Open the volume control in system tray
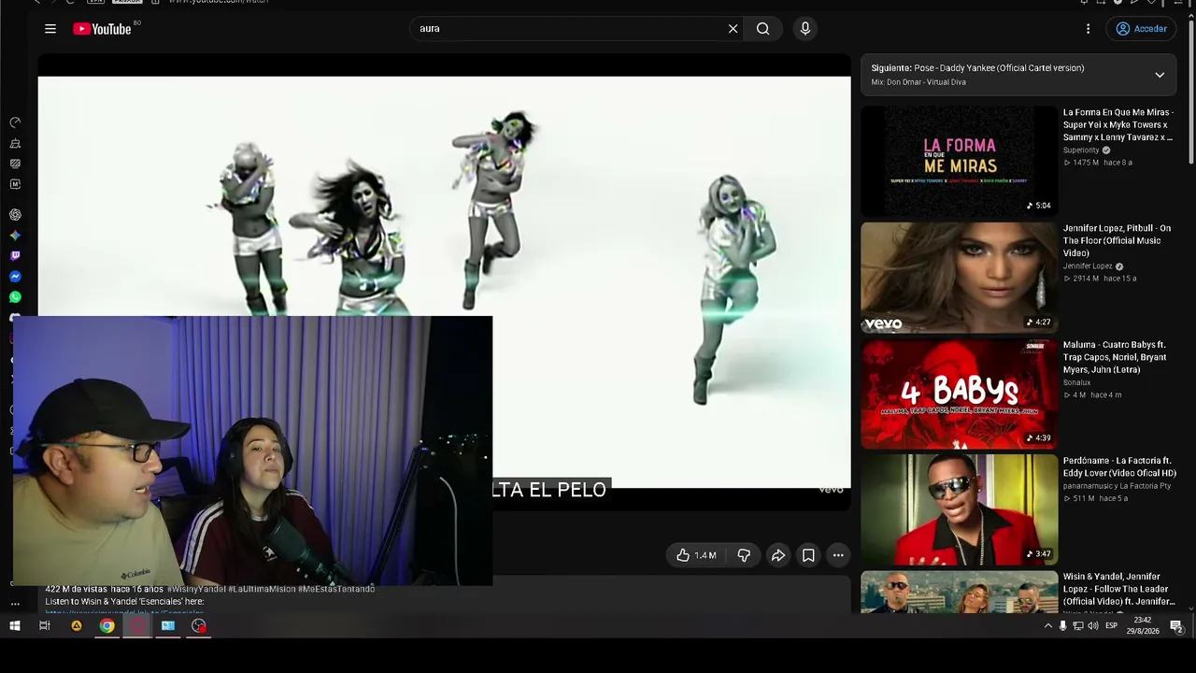 [x=1093, y=626]
